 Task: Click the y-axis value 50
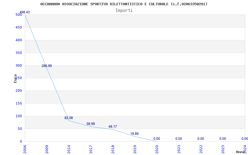click(20, 129)
